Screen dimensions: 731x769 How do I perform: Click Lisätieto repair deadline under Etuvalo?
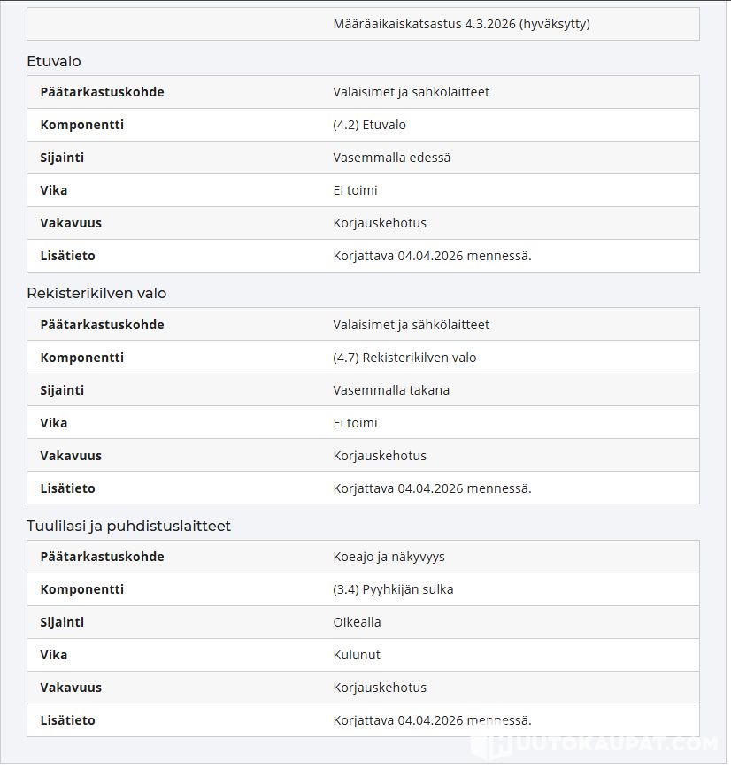tap(432, 256)
